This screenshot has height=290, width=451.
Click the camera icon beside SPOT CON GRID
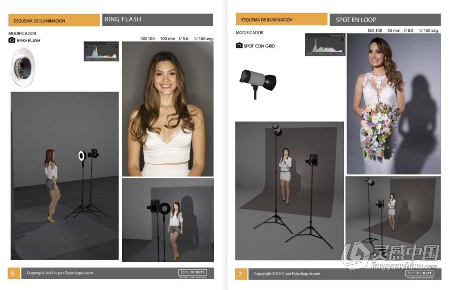coord(239,46)
